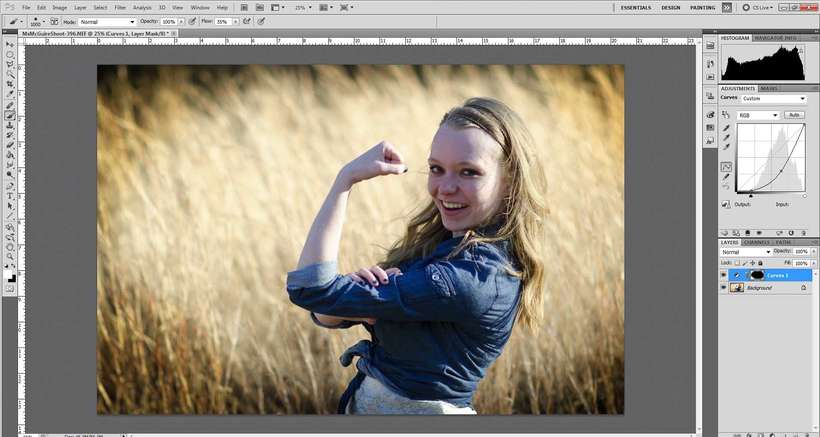820x437 pixels.
Task: Select the History Brush tool
Action: [x=10, y=135]
